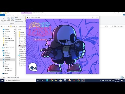
Task: Click Copy path in the ribbon
Action: click(x=18, y=20)
